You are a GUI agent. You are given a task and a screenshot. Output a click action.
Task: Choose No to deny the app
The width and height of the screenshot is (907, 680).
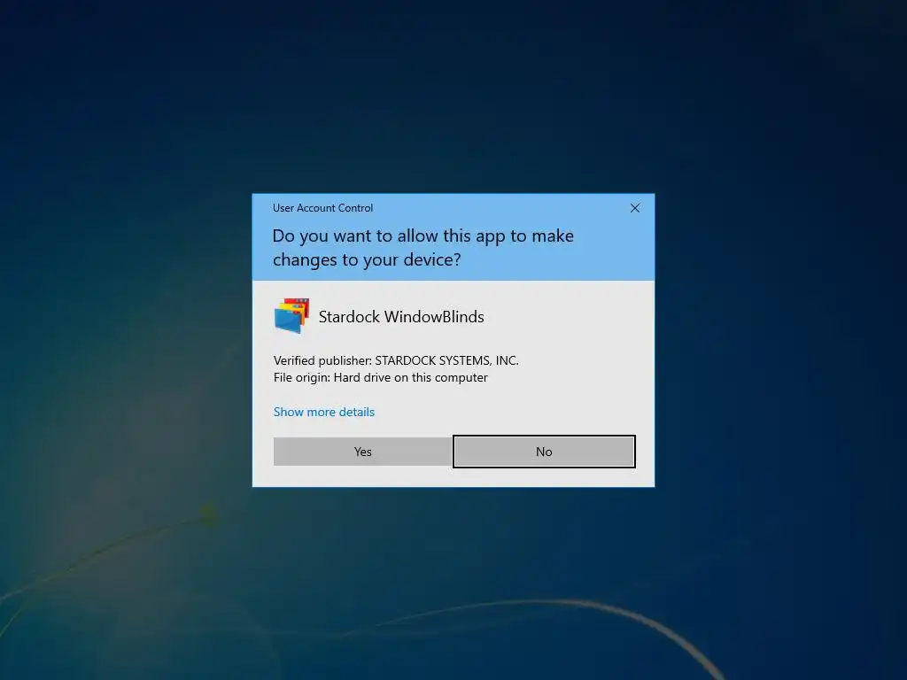tap(544, 452)
